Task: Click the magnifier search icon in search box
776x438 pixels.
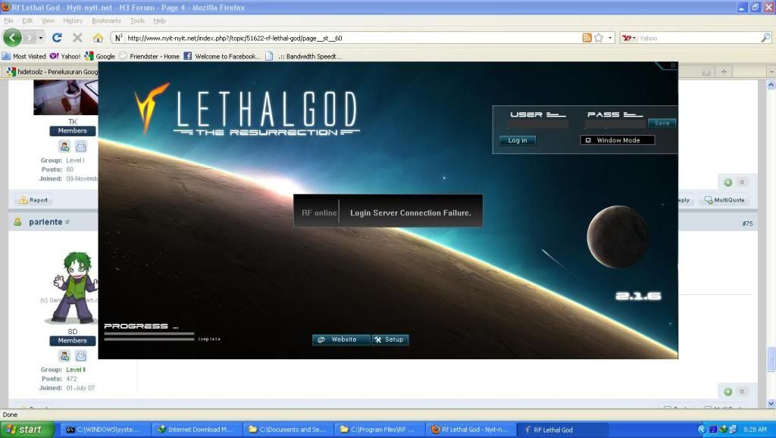Action: click(x=765, y=38)
